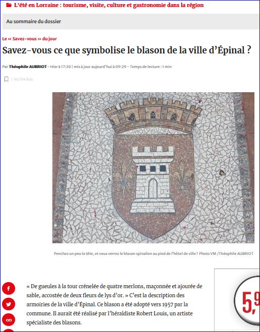This screenshot has height=332, width=260.
Task: Click the photo caption mentioning l'hôtel de ville
Action: 126,253
